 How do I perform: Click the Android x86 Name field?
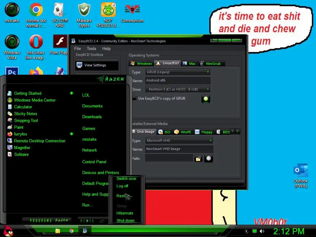tap(178, 81)
